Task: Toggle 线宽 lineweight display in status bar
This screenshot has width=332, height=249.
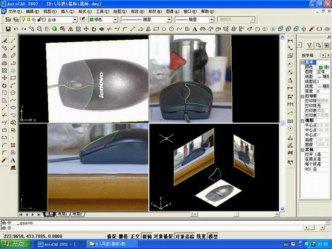Action: pyautogui.click(x=201, y=236)
